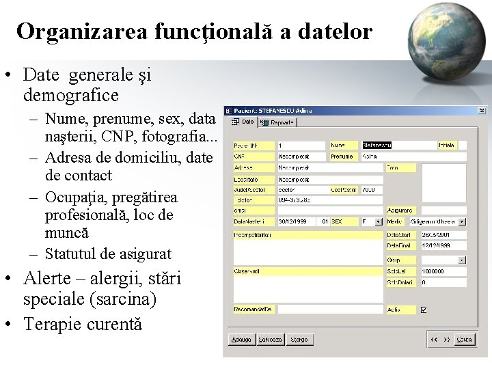Click the Adauga button
This screenshot has width=492, height=369.
(x=241, y=340)
